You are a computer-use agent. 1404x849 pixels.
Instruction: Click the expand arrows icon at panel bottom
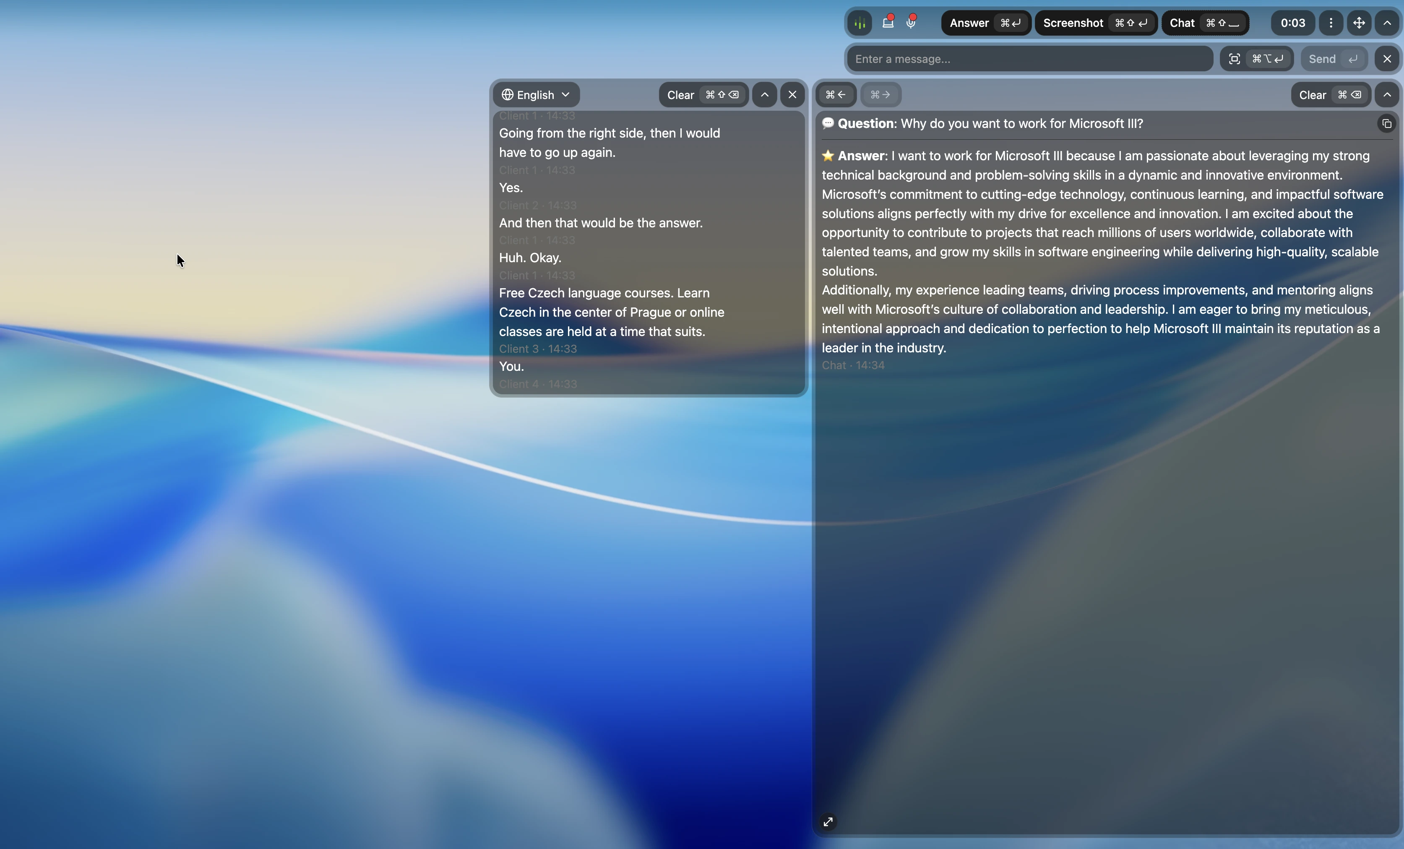pyautogui.click(x=828, y=822)
